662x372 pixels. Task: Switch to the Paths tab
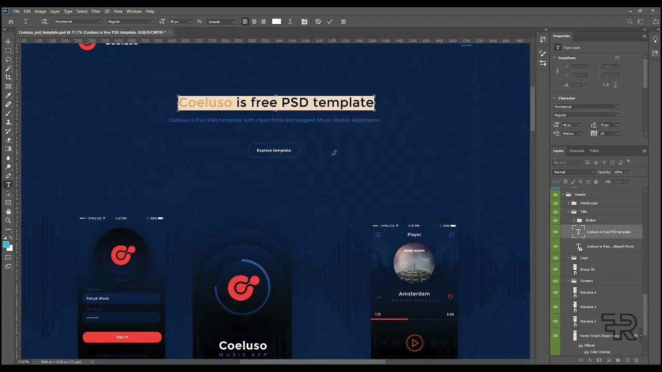point(595,151)
